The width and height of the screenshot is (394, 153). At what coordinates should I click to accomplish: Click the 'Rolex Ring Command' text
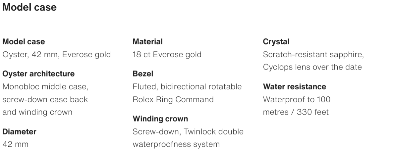tap(173, 99)
